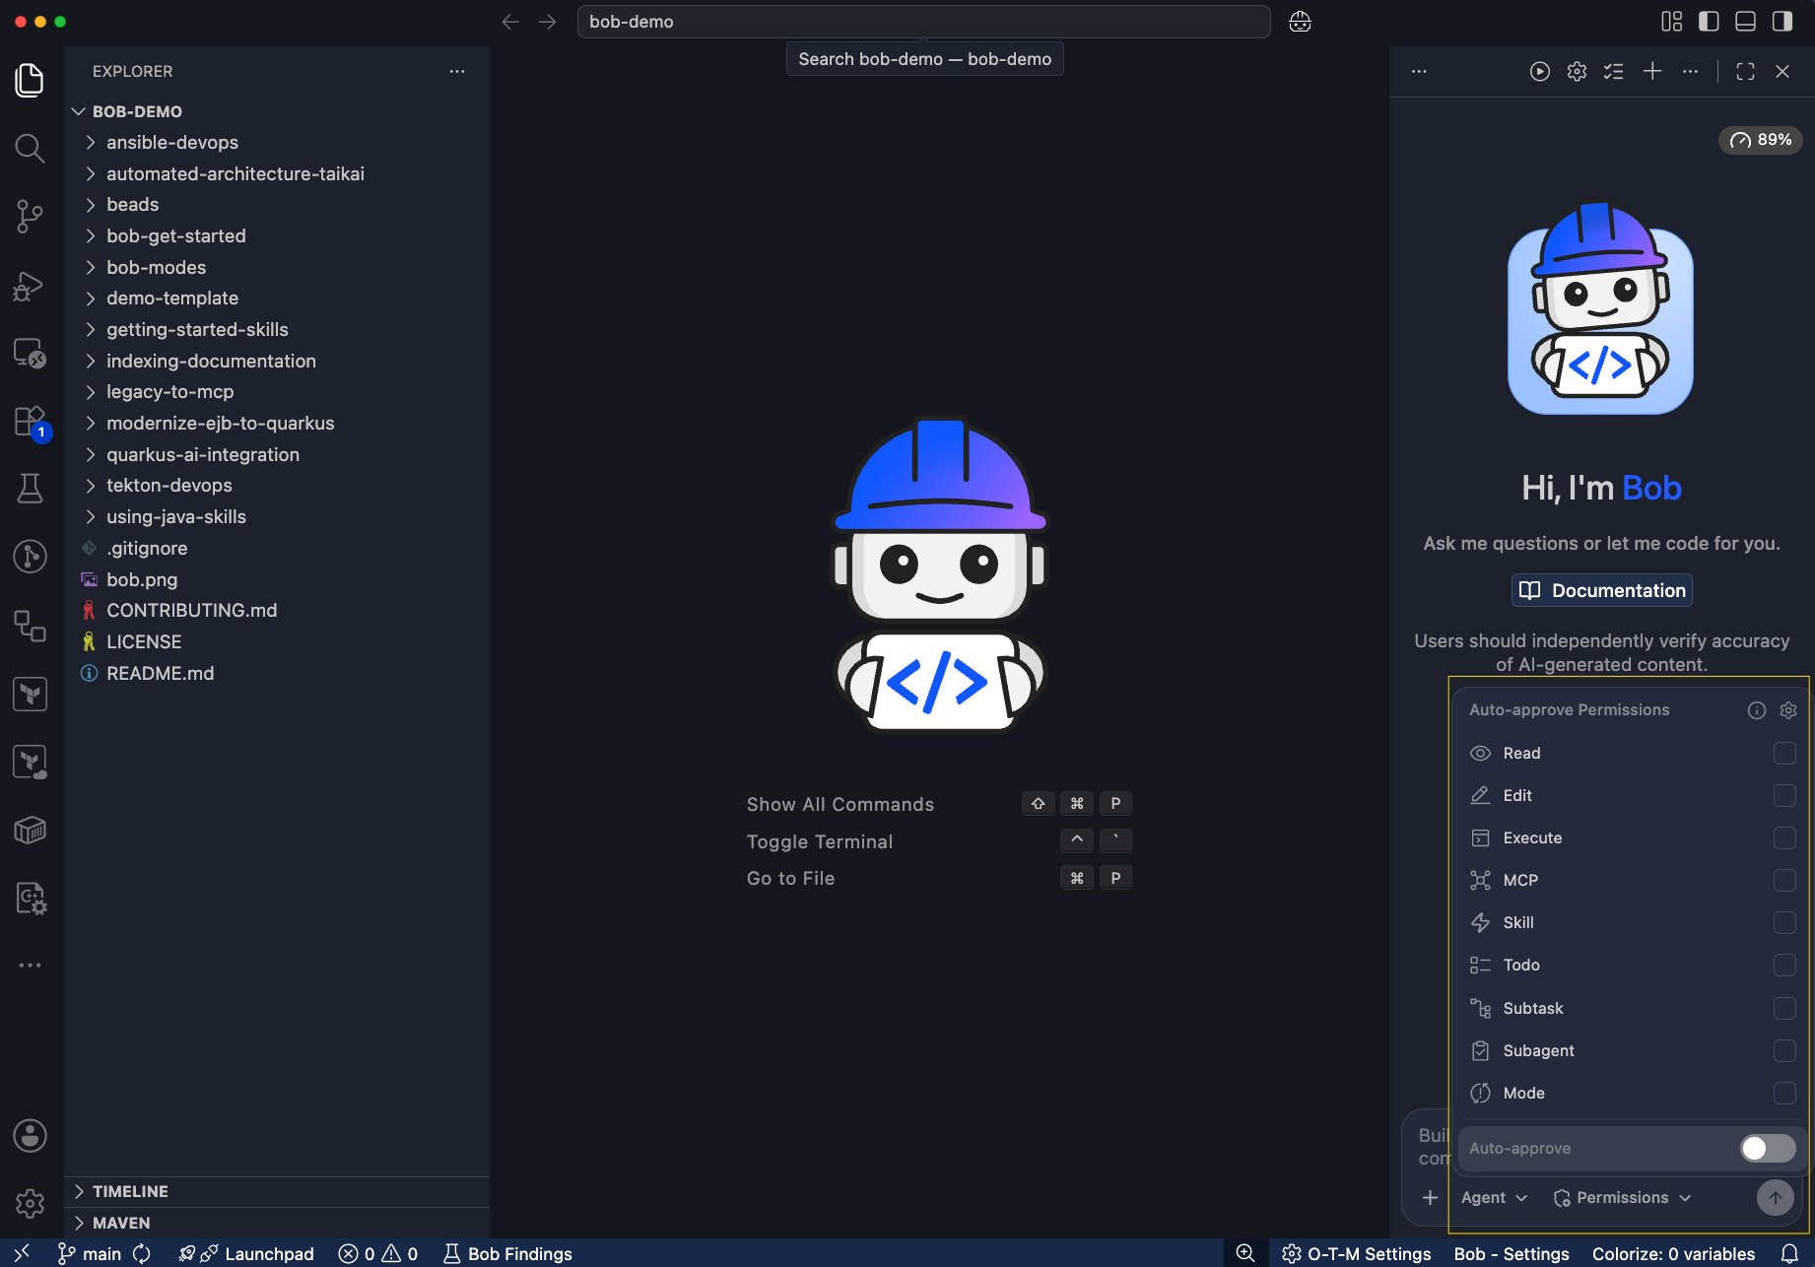The height and width of the screenshot is (1267, 1815).
Task: Customize editor layout
Action: (1672, 22)
